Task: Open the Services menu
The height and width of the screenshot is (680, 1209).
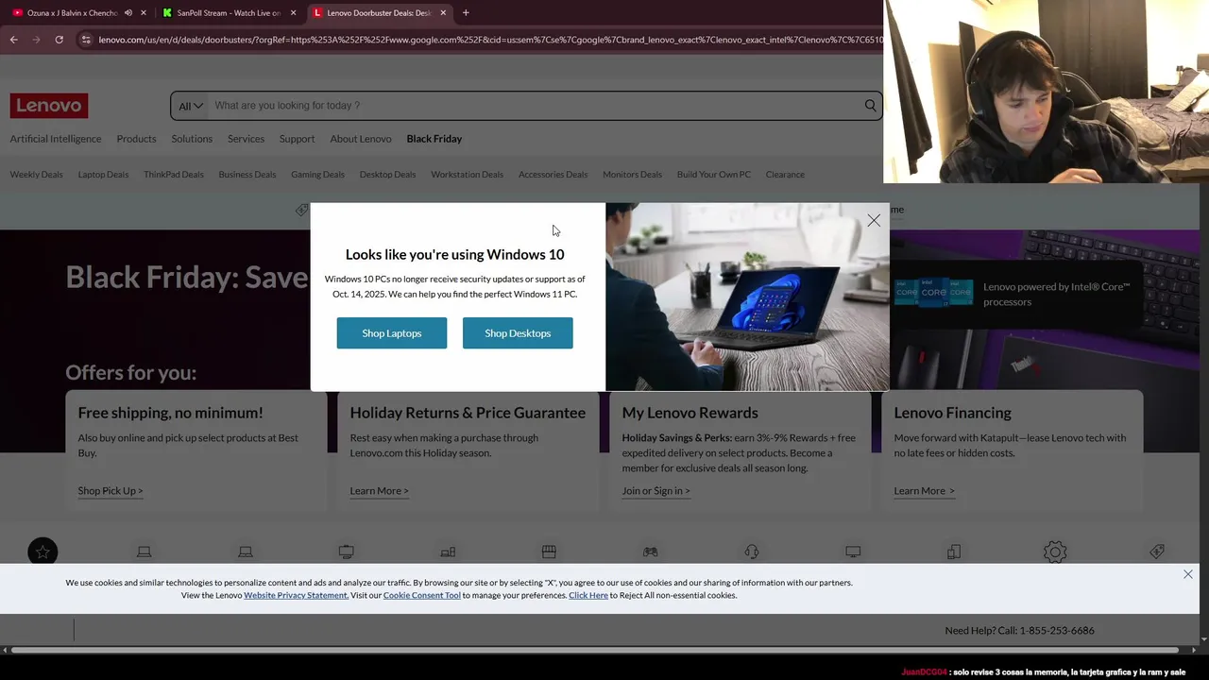Action: 246,139
